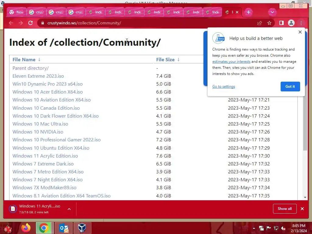Dismiss the privacy popup with X
312x234 pixels.
click(300, 32)
